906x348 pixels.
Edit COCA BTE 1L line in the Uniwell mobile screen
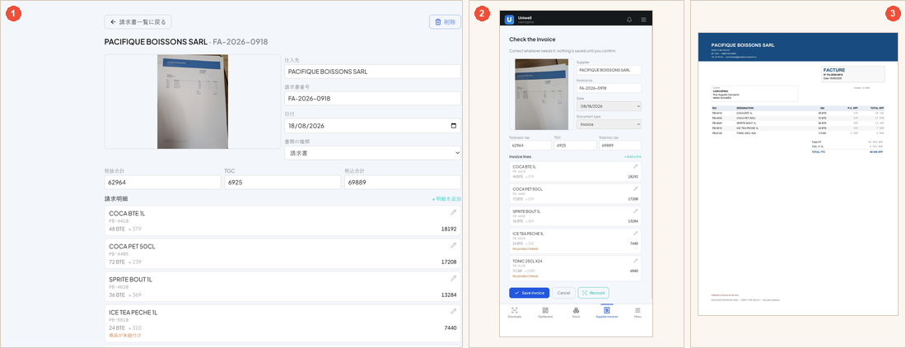(x=636, y=166)
